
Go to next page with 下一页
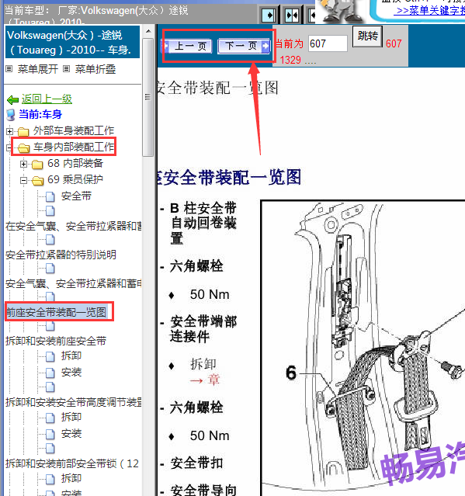click(244, 46)
